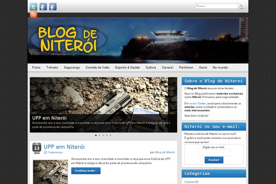Click the gun thumbnail in the post
The width and height of the screenshot is (276, 184).
[50, 172]
